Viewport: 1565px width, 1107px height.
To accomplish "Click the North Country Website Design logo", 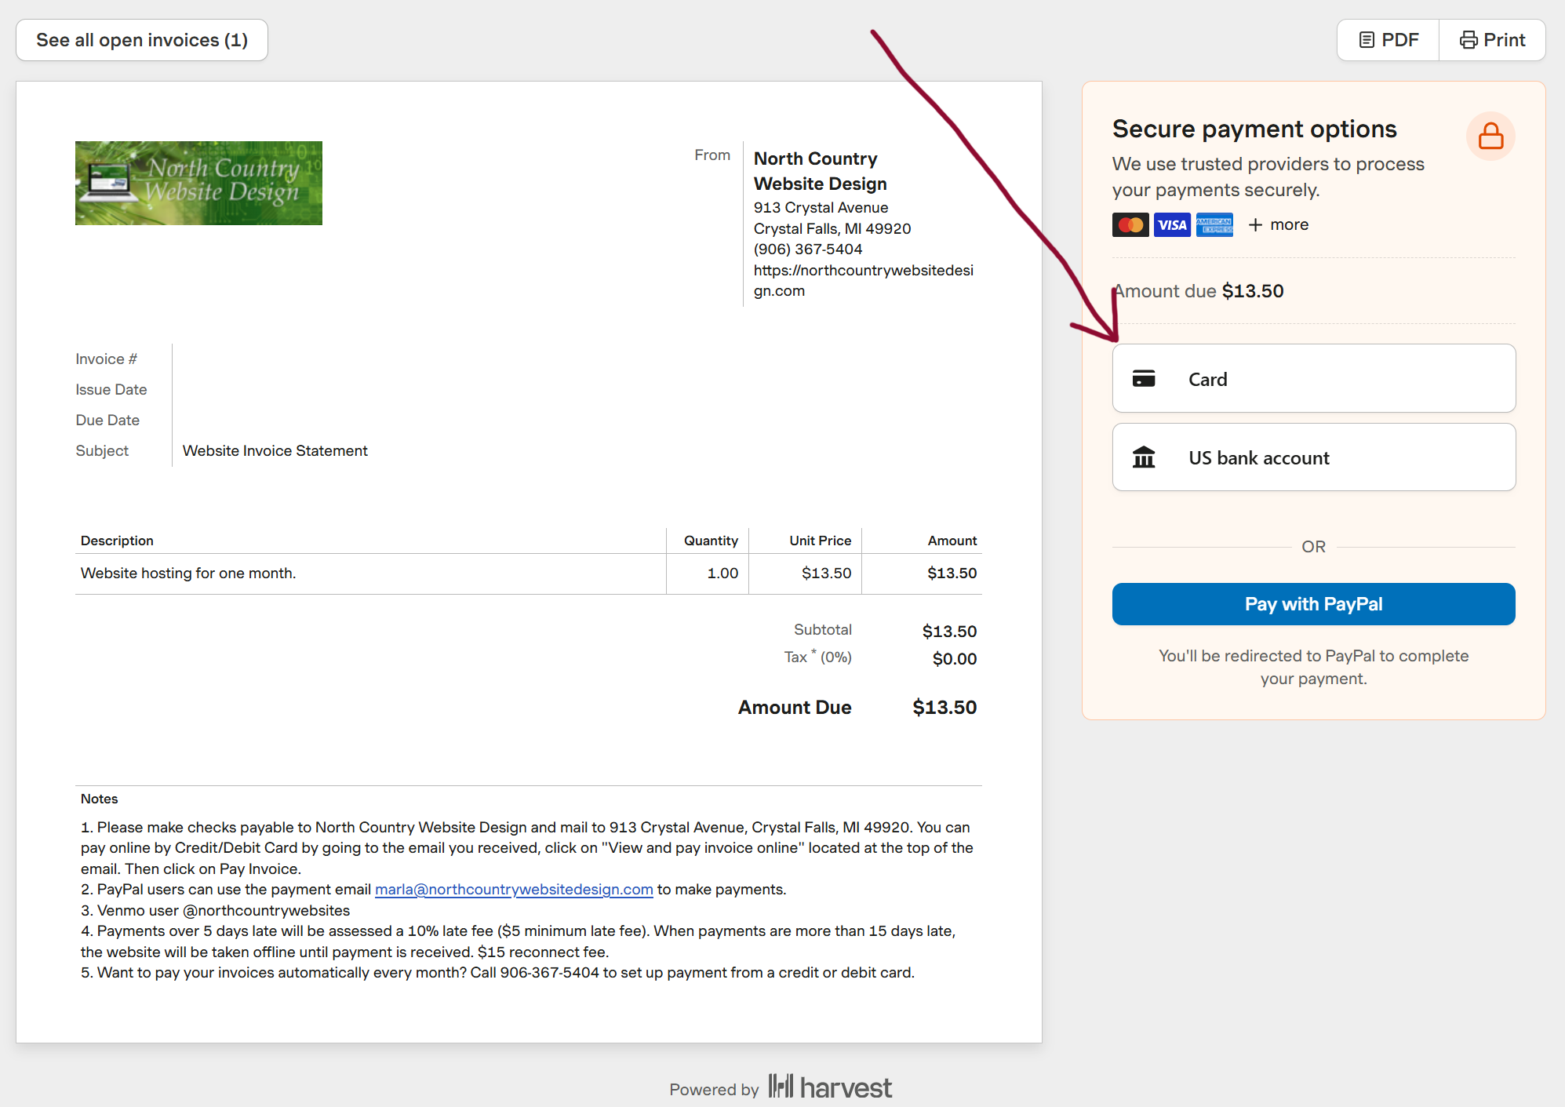I will coord(198,183).
